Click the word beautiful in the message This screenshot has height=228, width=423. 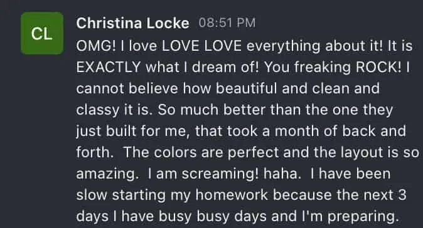click(x=246, y=88)
